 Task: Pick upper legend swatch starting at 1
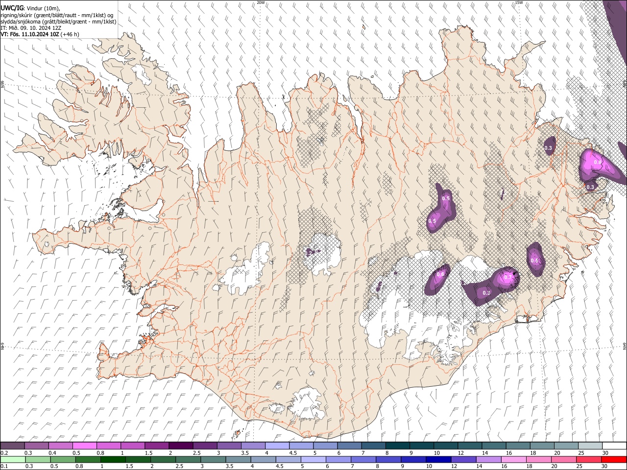click(132, 446)
